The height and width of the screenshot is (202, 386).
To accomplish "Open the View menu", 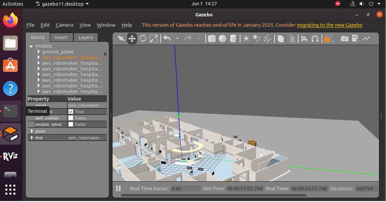I will pos(85,25).
